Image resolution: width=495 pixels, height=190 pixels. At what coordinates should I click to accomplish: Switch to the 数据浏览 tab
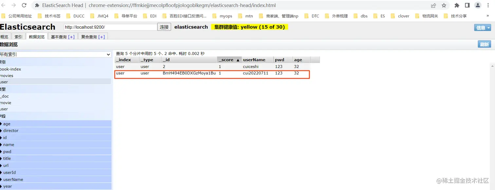[x=37, y=37]
